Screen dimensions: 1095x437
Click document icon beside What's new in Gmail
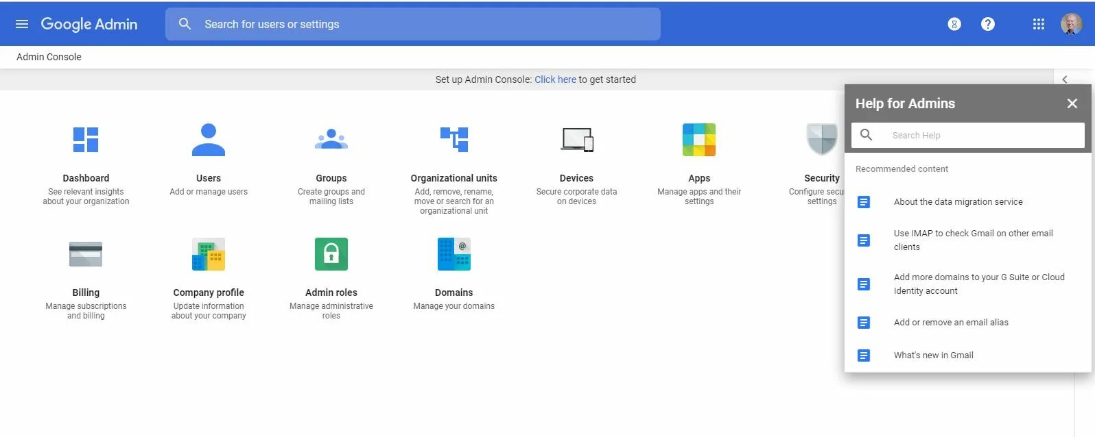864,355
